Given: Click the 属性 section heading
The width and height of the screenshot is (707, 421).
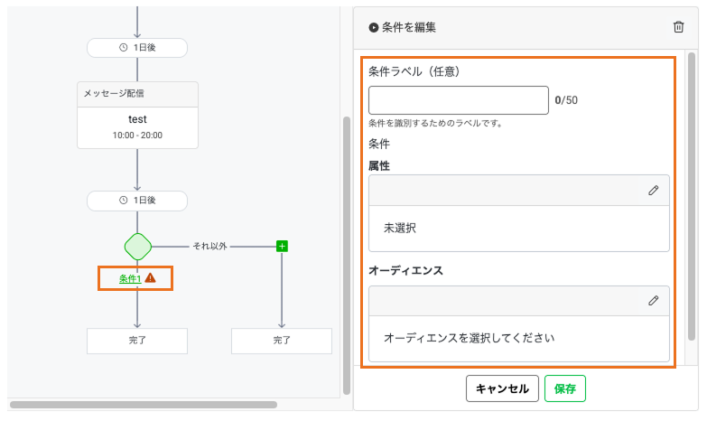Looking at the screenshot, I should pyautogui.click(x=379, y=166).
